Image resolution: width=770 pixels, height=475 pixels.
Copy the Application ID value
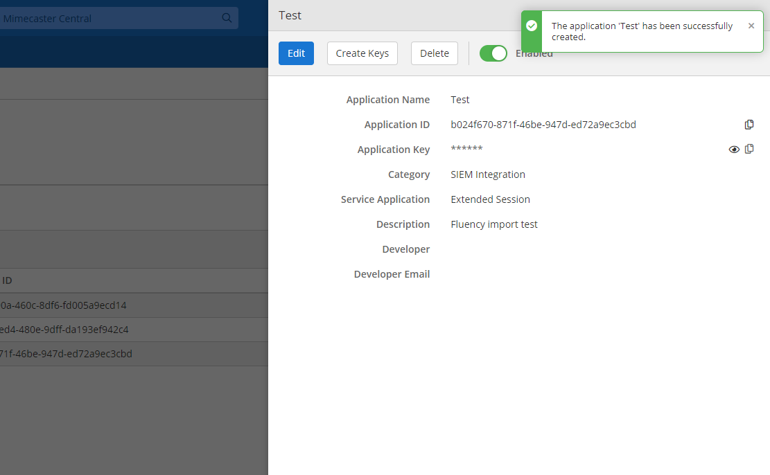pyautogui.click(x=749, y=125)
